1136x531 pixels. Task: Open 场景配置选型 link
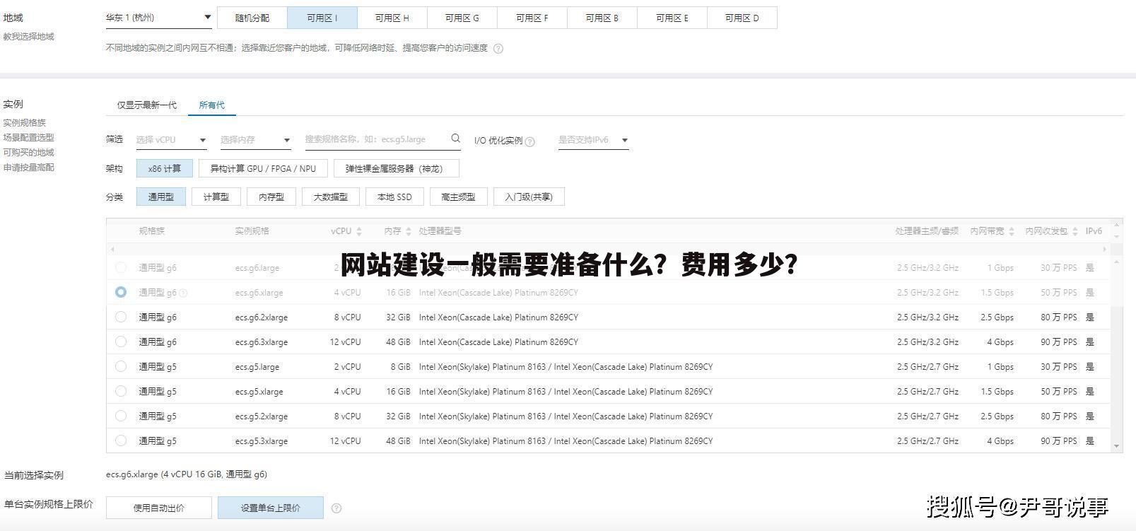coord(29,137)
